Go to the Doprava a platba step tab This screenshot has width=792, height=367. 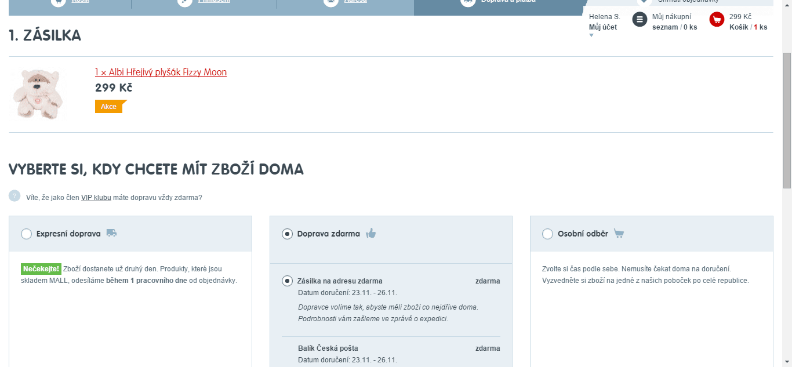coord(497,3)
